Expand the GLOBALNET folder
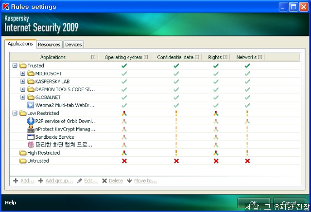 tap(23, 97)
